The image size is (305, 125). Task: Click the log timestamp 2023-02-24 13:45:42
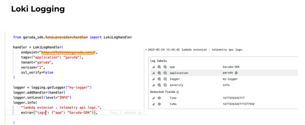click(x=164, y=50)
